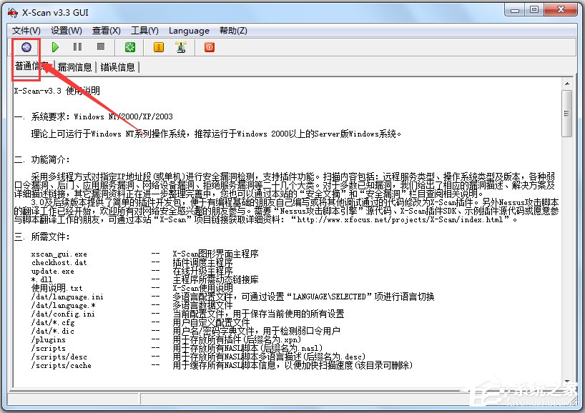
Task: Click the '一. 系统要求' heading line
Action: tap(93, 116)
